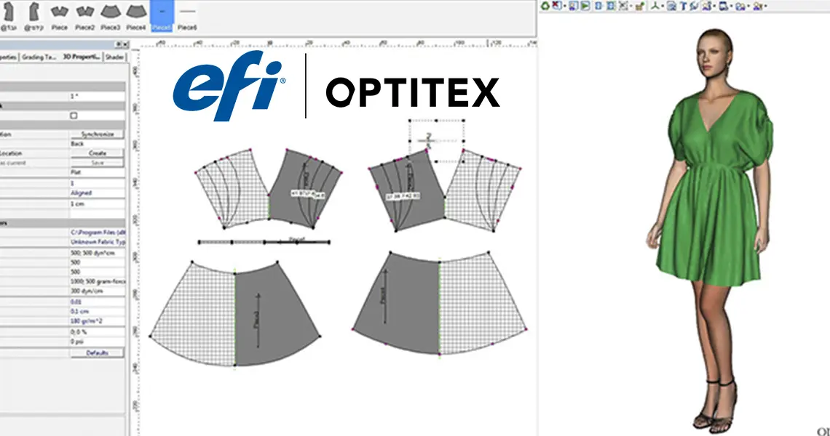830x436 pixels.
Task: Select the Piece3 skirt thumbnail
Action: coord(111,13)
